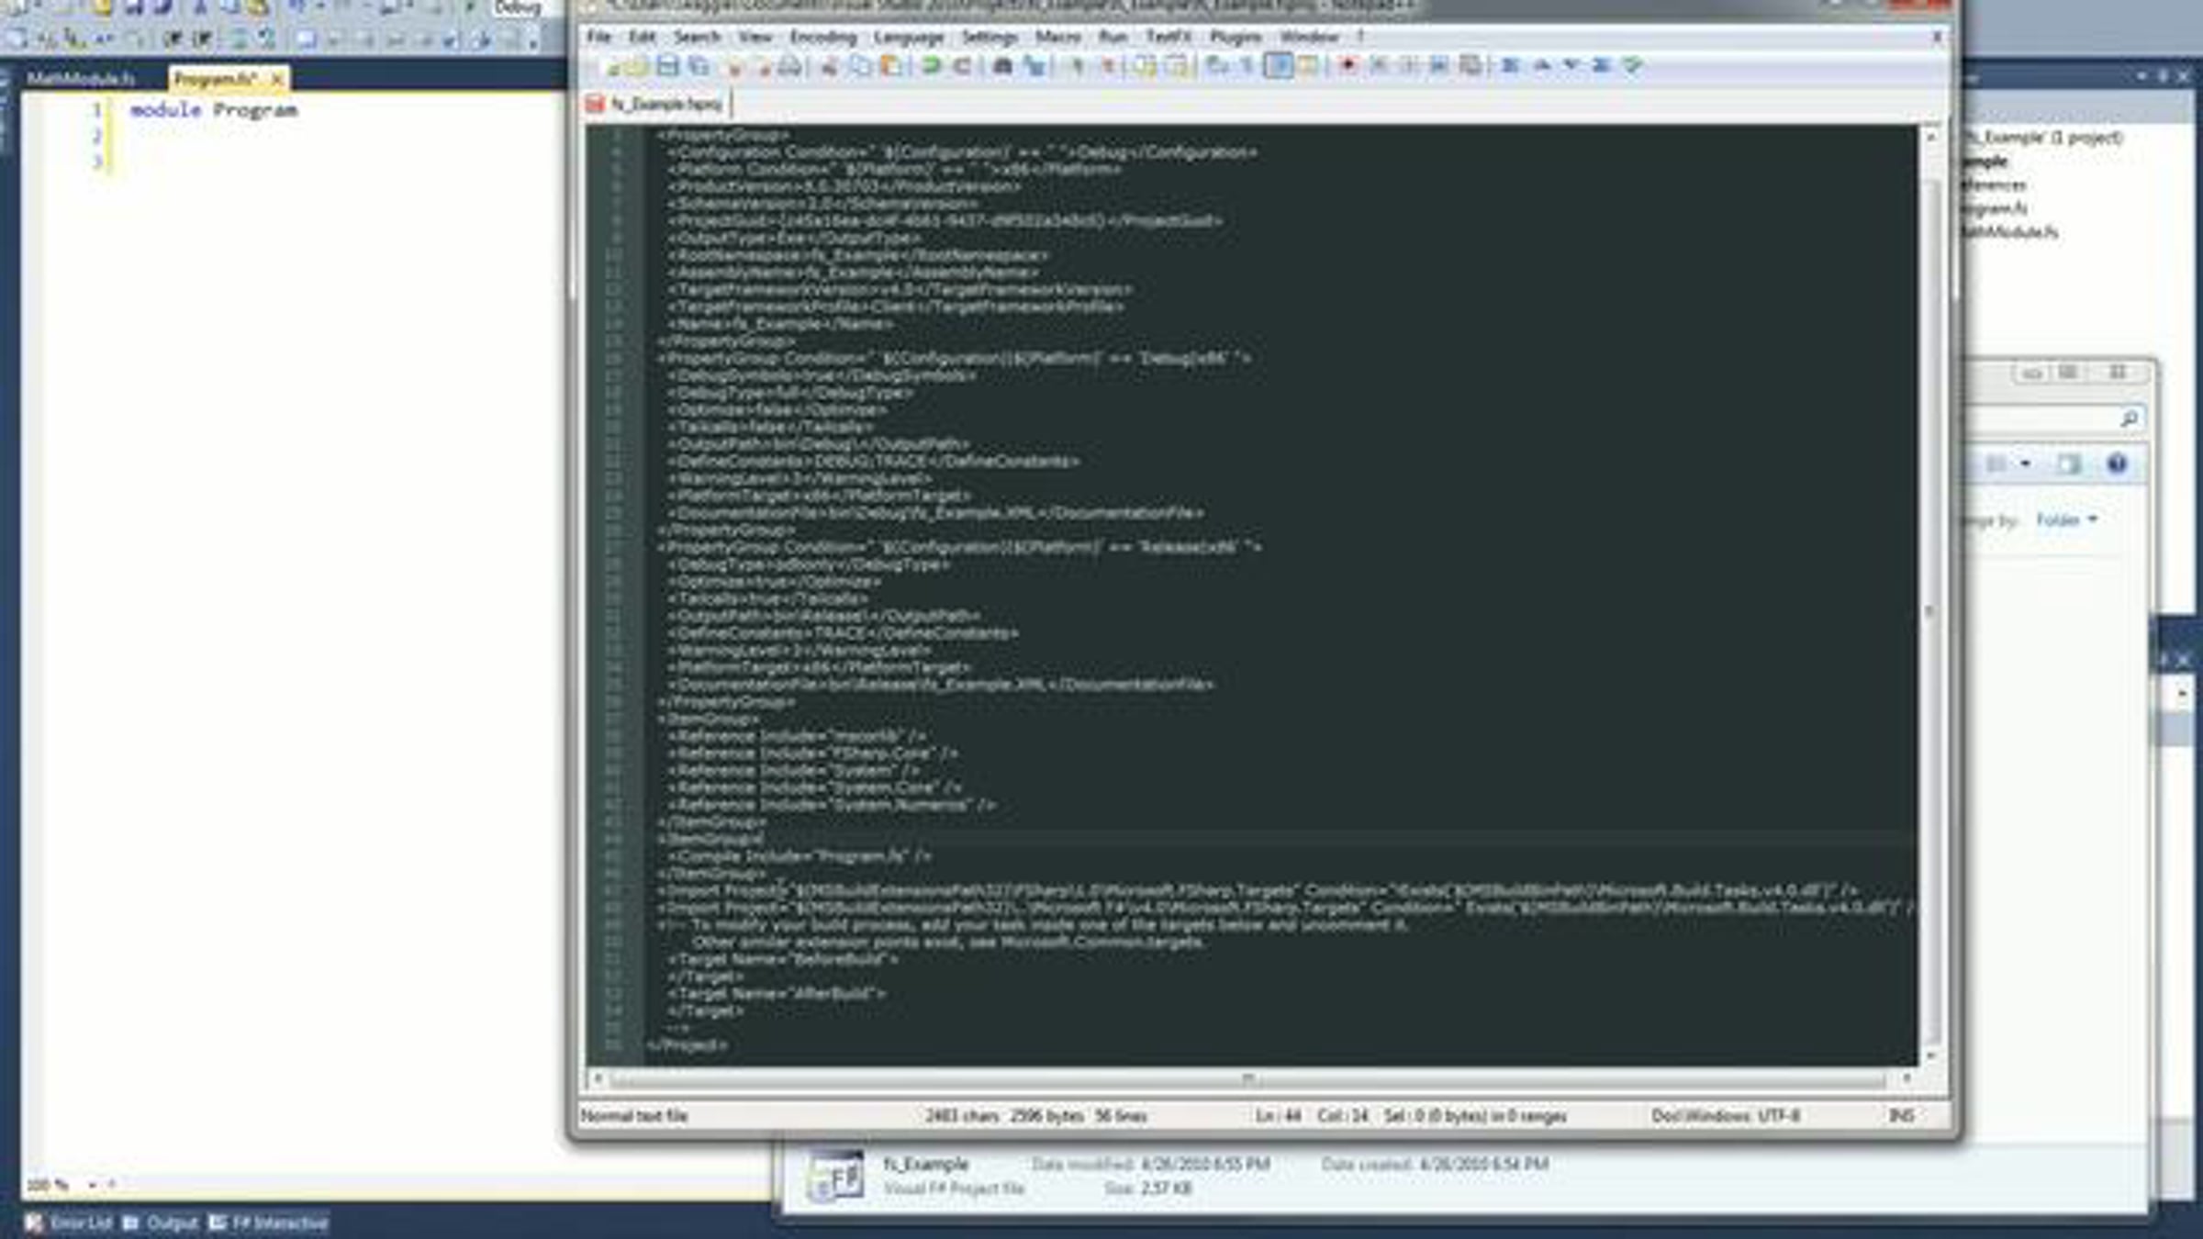The image size is (2203, 1239).
Task: Click the Save icon in Notepad++ toolbar
Action: click(x=668, y=66)
